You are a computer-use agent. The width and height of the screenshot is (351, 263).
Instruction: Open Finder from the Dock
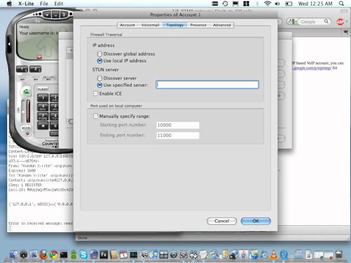coord(14,255)
